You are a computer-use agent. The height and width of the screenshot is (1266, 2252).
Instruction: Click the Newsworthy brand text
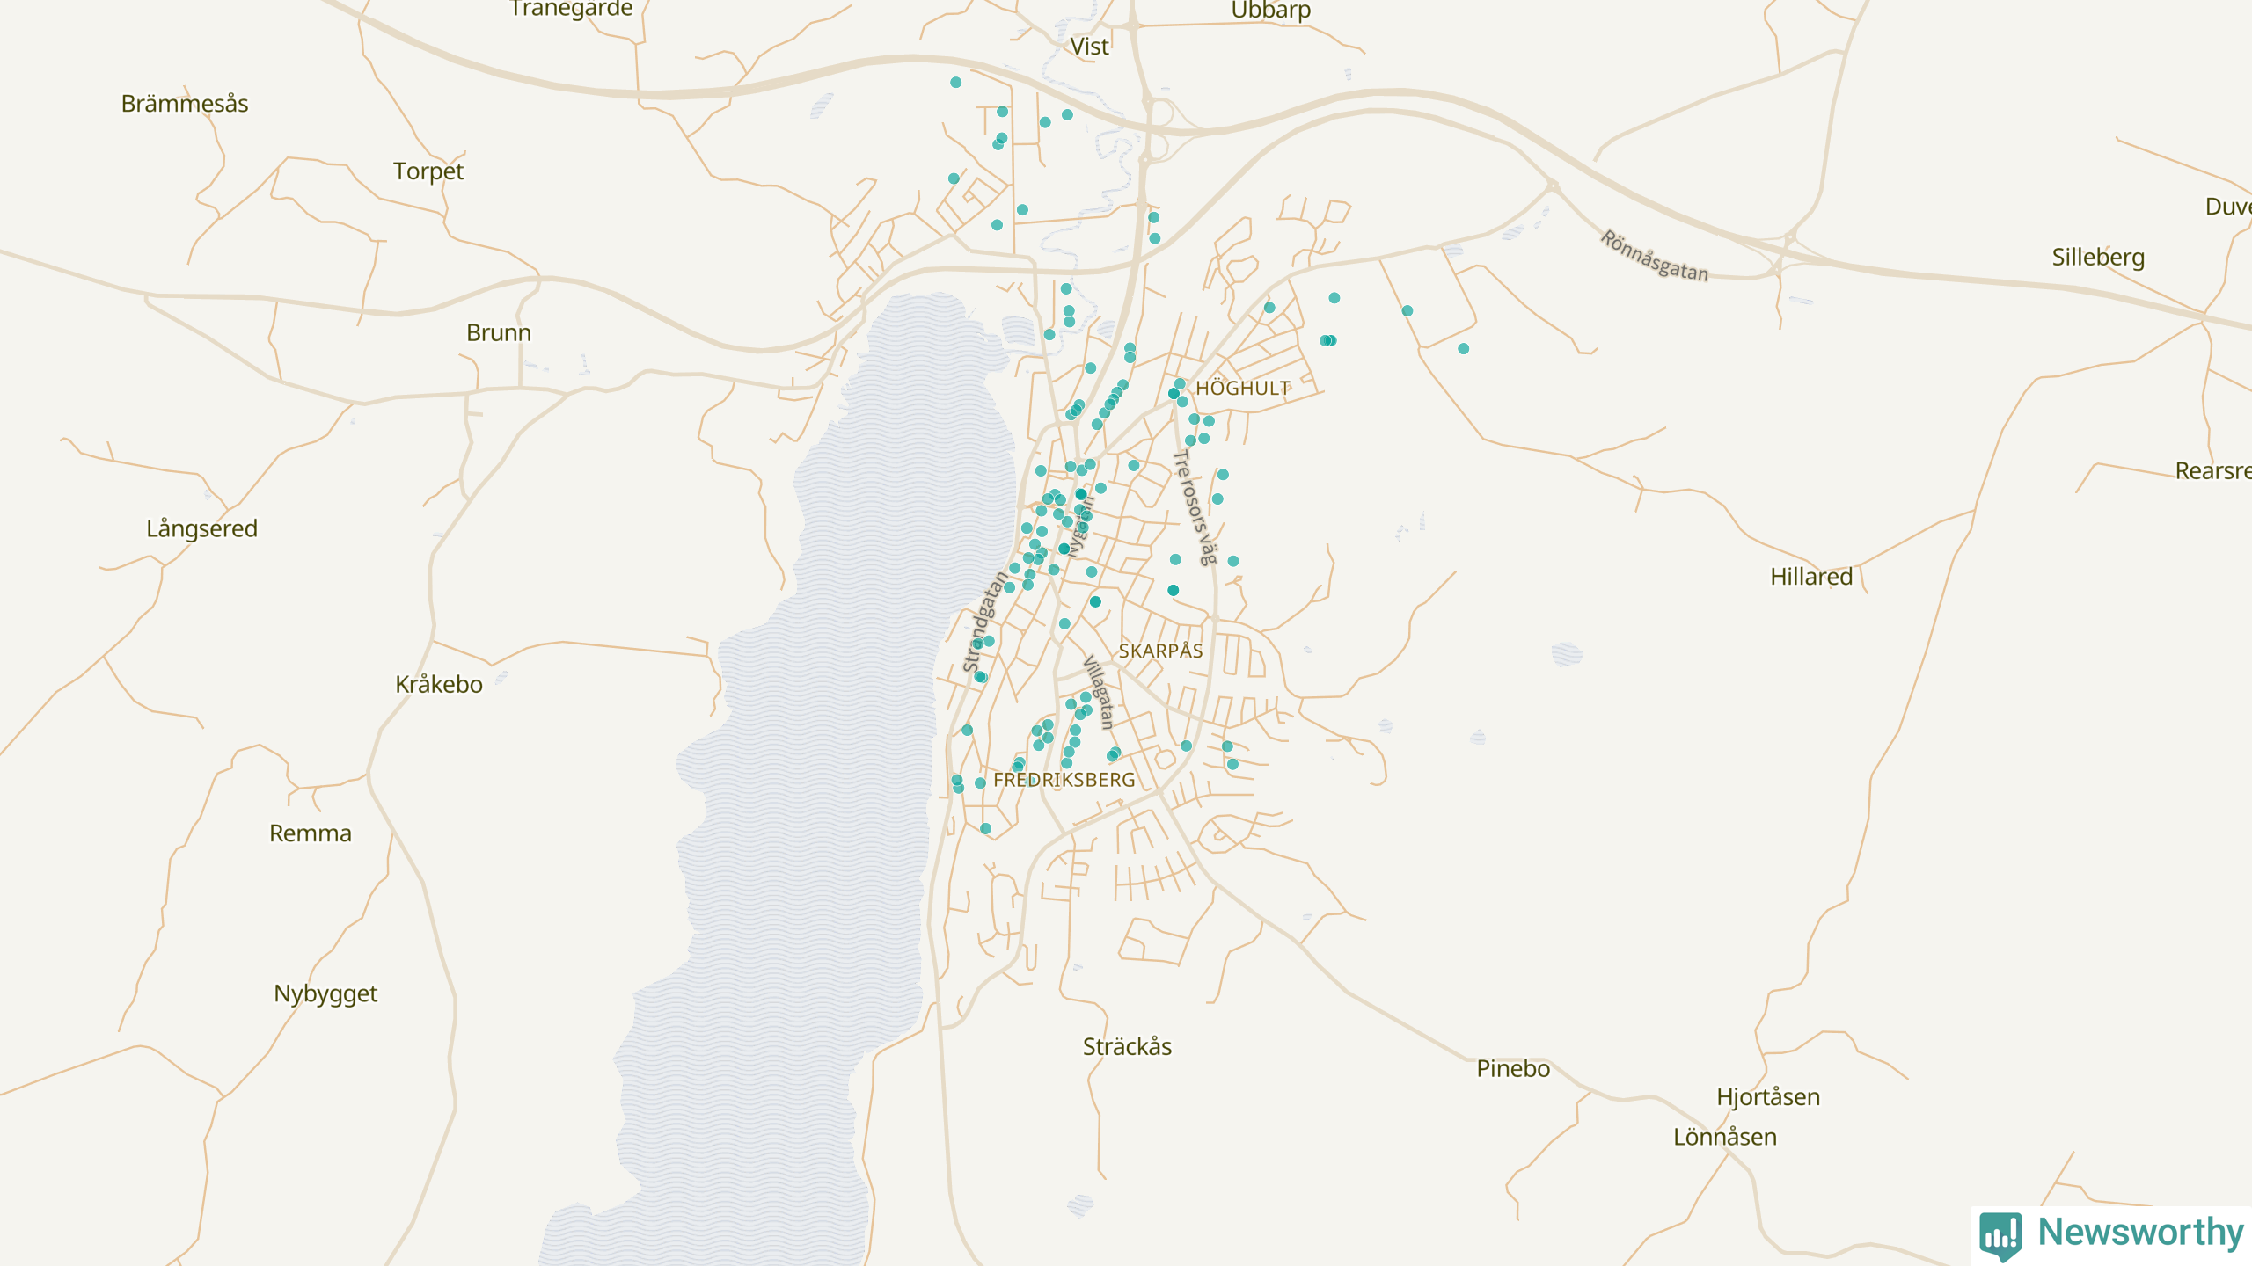point(2140,1232)
